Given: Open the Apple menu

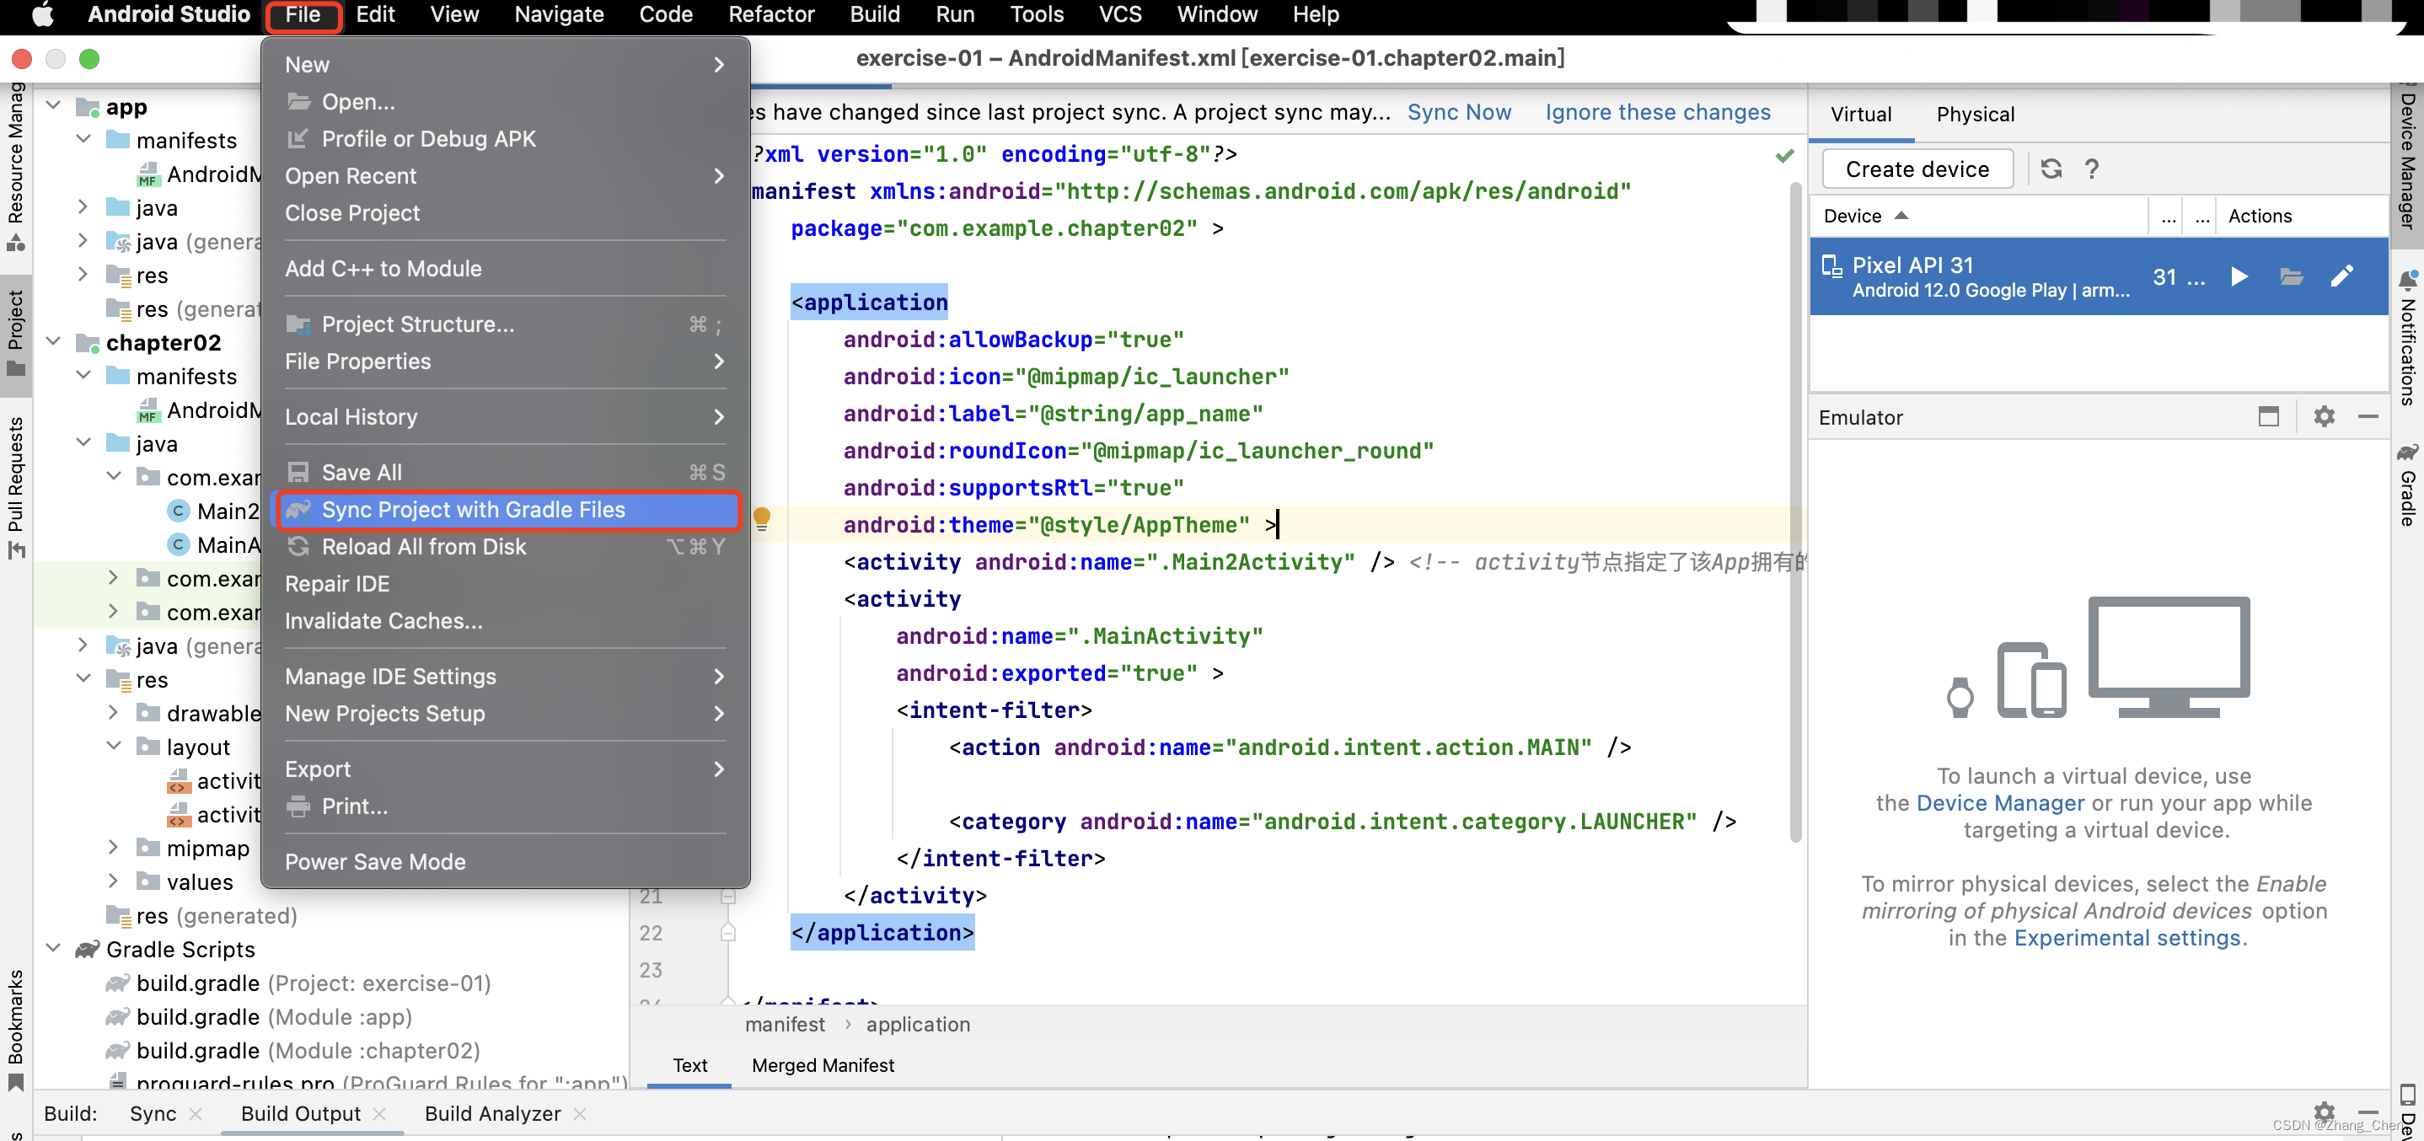Looking at the screenshot, I should [42, 14].
